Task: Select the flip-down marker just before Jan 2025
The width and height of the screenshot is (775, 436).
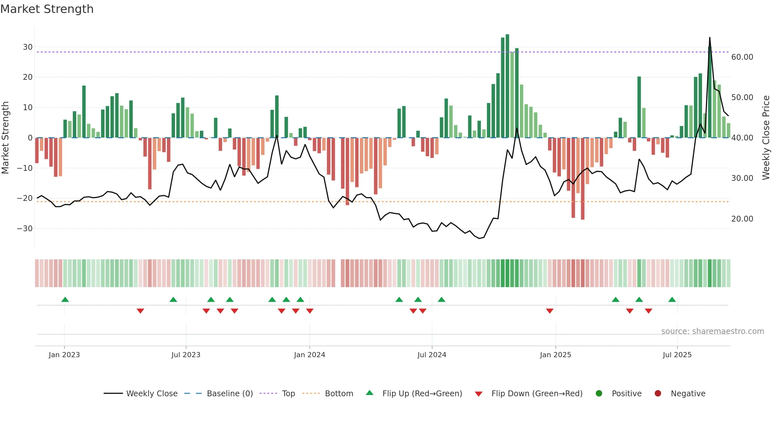Action: click(550, 311)
